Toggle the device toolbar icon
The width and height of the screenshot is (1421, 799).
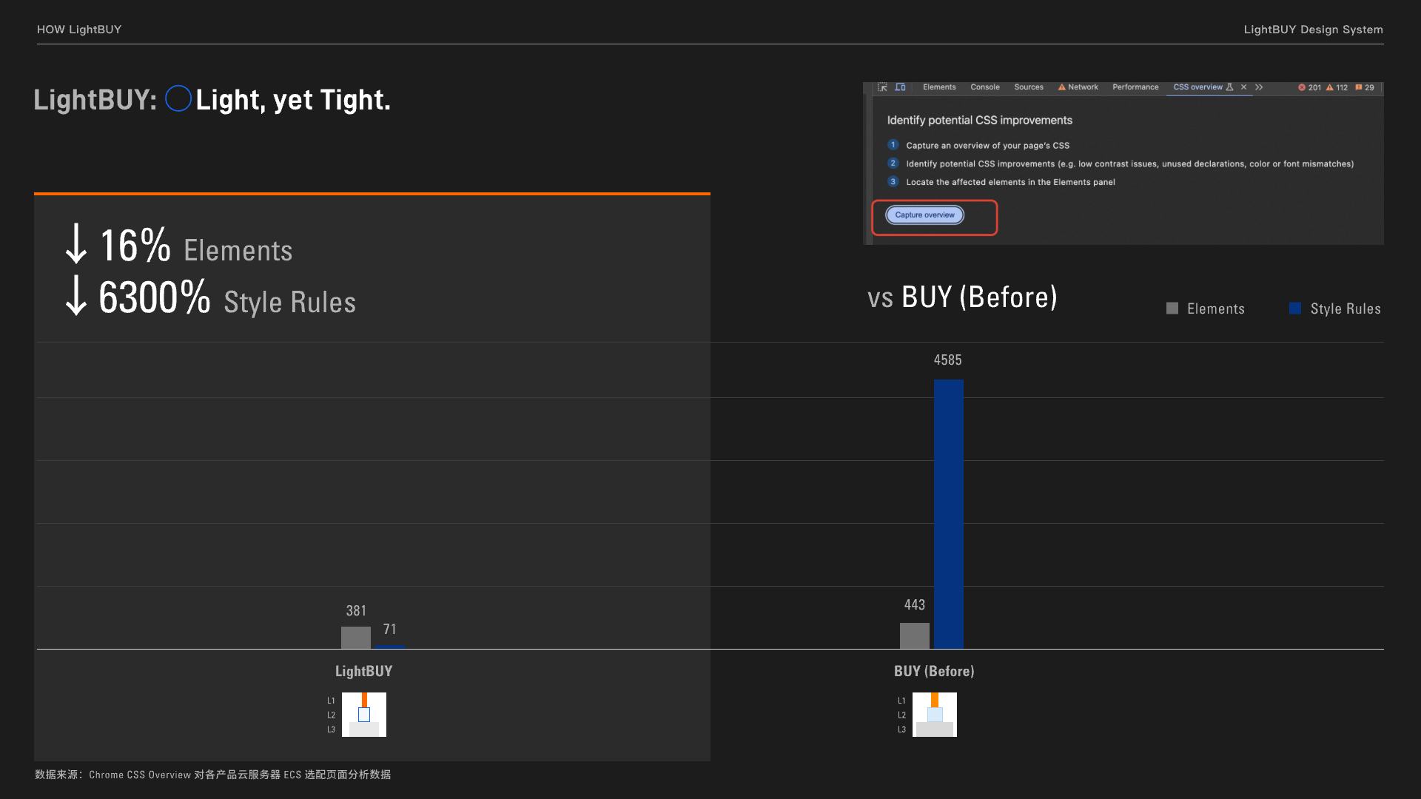(x=900, y=87)
